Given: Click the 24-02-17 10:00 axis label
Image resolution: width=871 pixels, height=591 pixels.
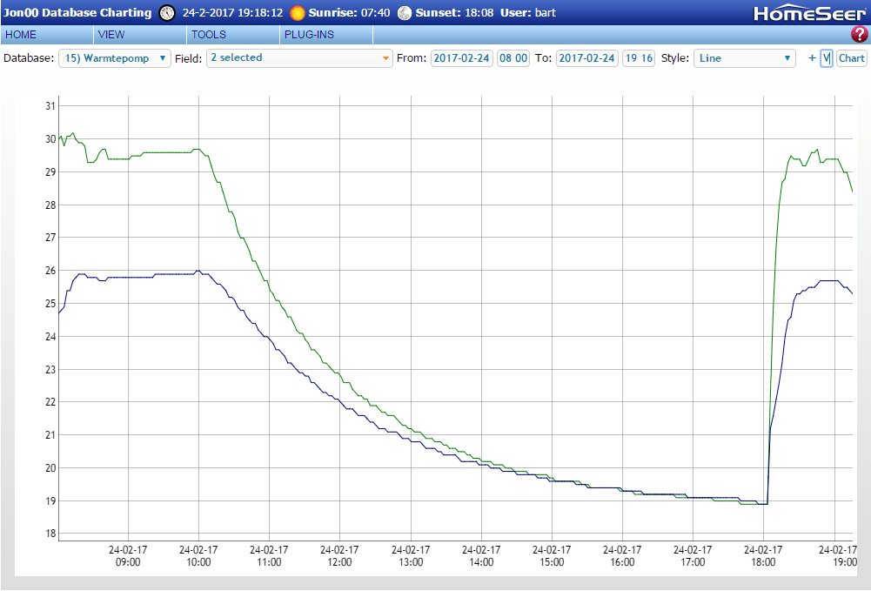Looking at the screenshot, I should (x=198, y=555).
